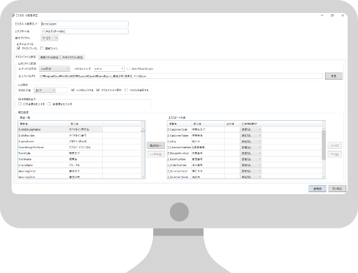This screenshot has height=273, width=358.
Task: Uncheck the テキストファイル output checkbox
Action: (x=19, y=49)
